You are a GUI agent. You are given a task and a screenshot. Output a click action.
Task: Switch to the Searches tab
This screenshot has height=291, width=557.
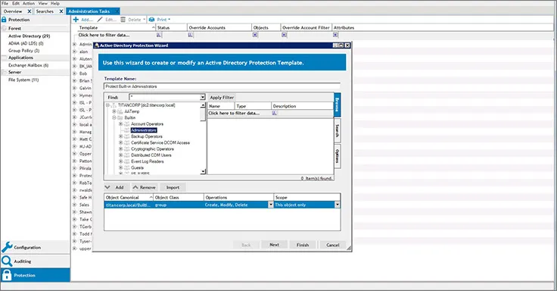[x=45, y=11]
